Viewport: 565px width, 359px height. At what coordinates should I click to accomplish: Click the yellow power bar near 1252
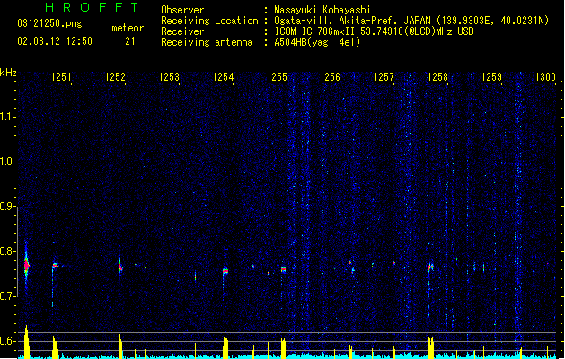coord(120,343)
